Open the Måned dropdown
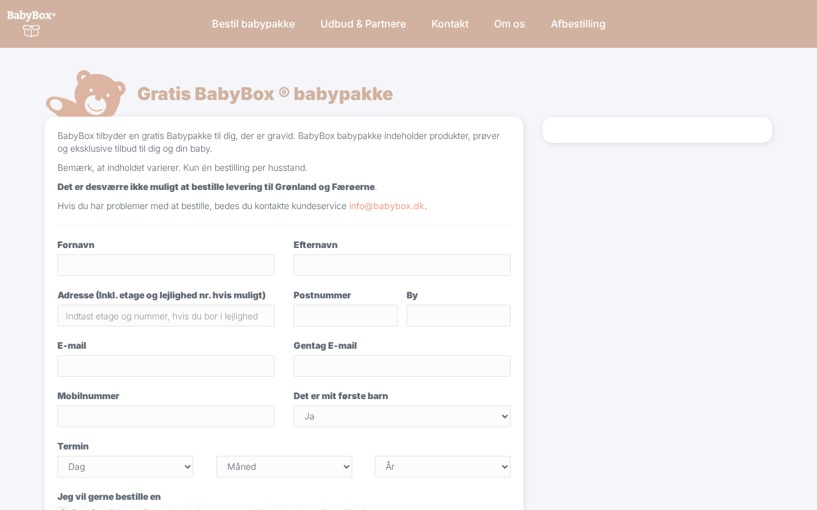 (284, 467)
